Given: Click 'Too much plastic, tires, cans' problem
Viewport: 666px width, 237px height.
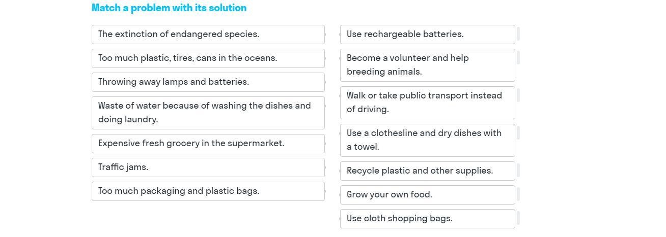Looking at the screenshot, I should point(208,58).
